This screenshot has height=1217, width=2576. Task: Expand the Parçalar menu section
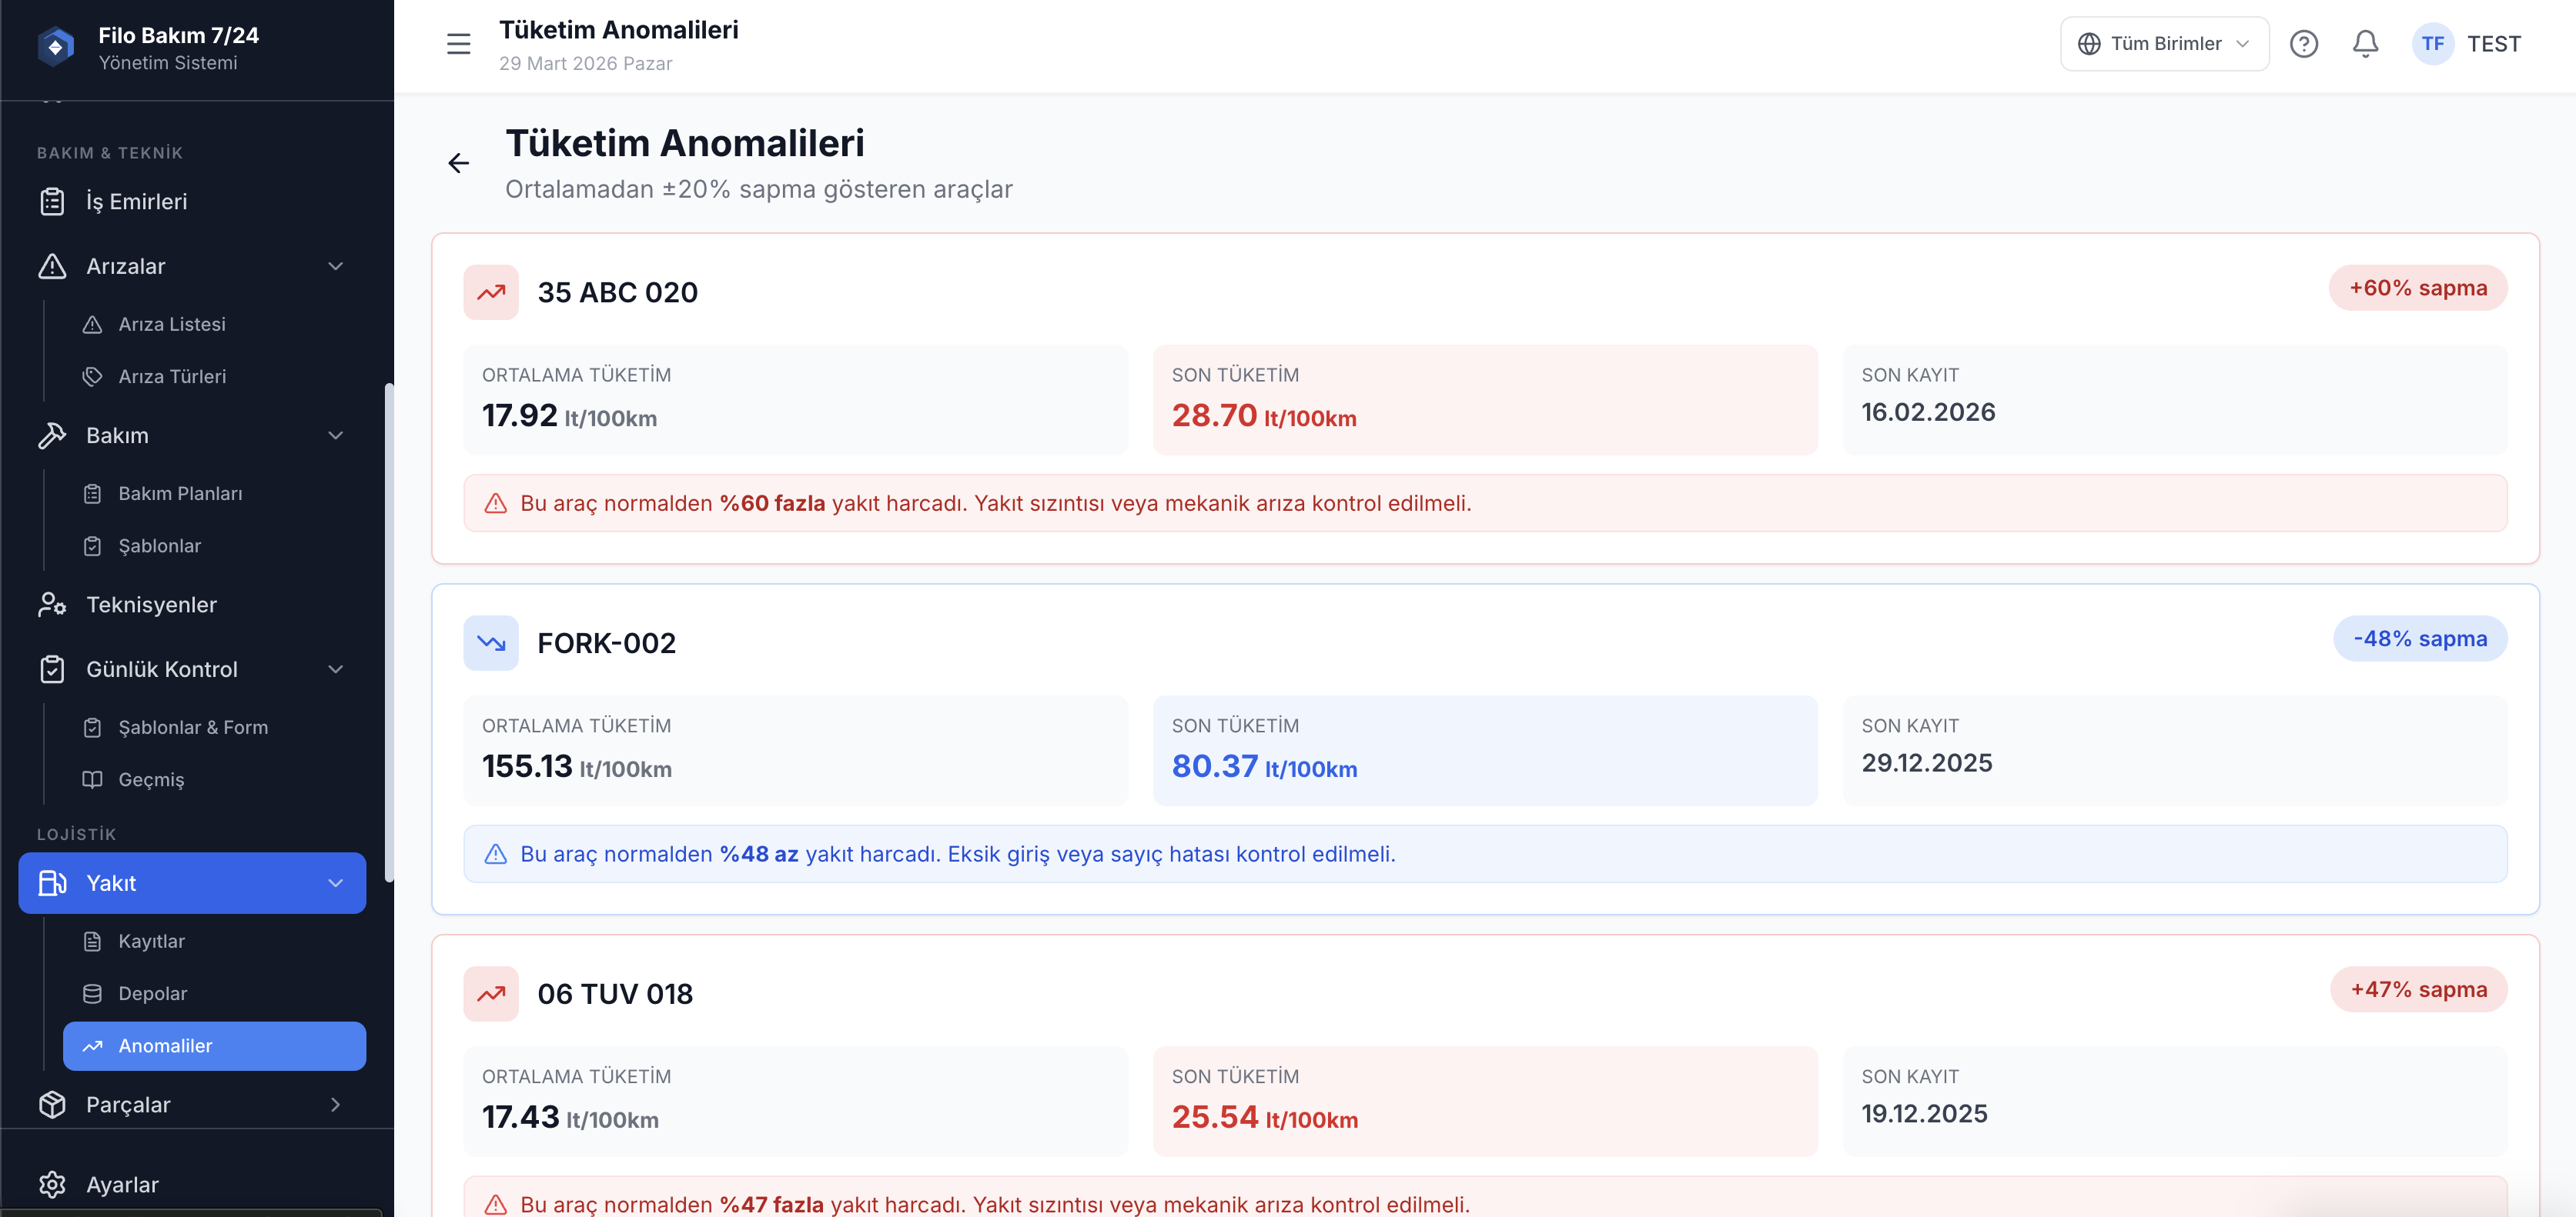pos(336,1104)
